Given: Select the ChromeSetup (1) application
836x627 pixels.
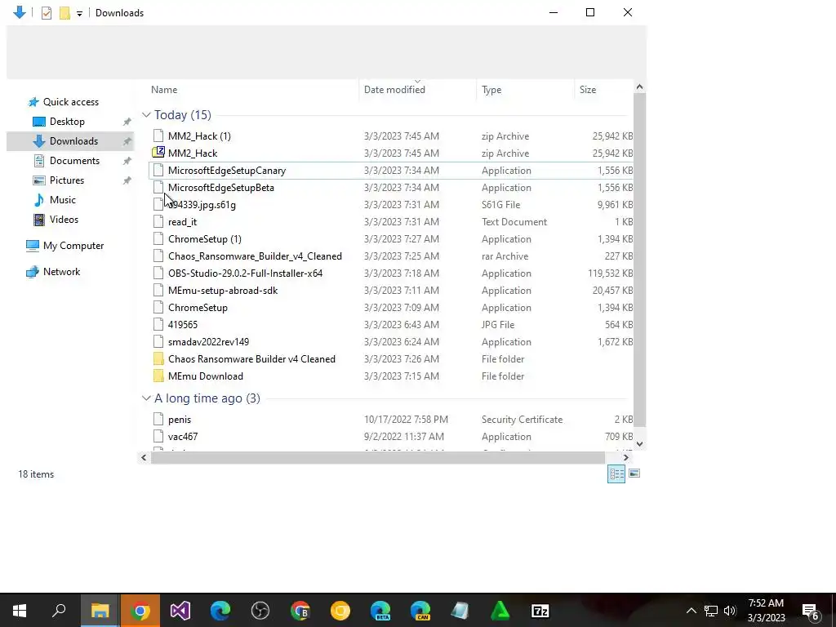Looking at the screenshot, I should pyautogui.click(x=391, y=239).
